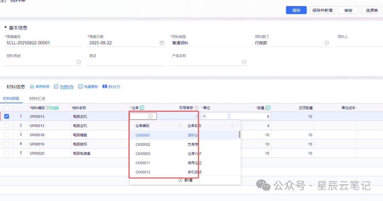Select warehouse CK00012 in dropdown
This screenshot has width=383, height=201.
[184, 172]
